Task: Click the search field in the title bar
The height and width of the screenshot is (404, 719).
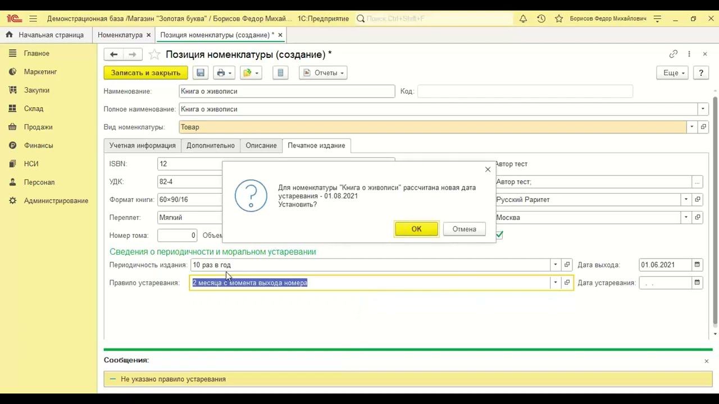Action: 435,19
